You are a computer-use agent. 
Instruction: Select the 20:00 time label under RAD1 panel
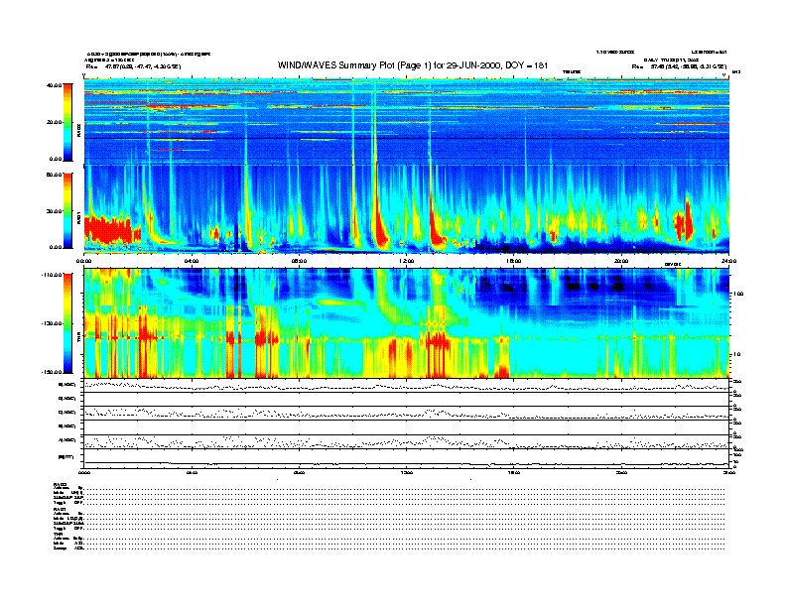(x=621, y=261)
